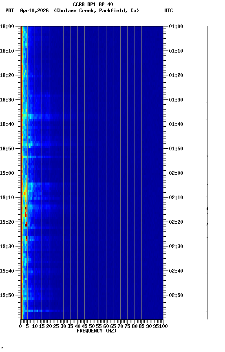Click the 18:30 PDT time label
The height and width of the screenshot is (352, 225).
coord(7,100)
